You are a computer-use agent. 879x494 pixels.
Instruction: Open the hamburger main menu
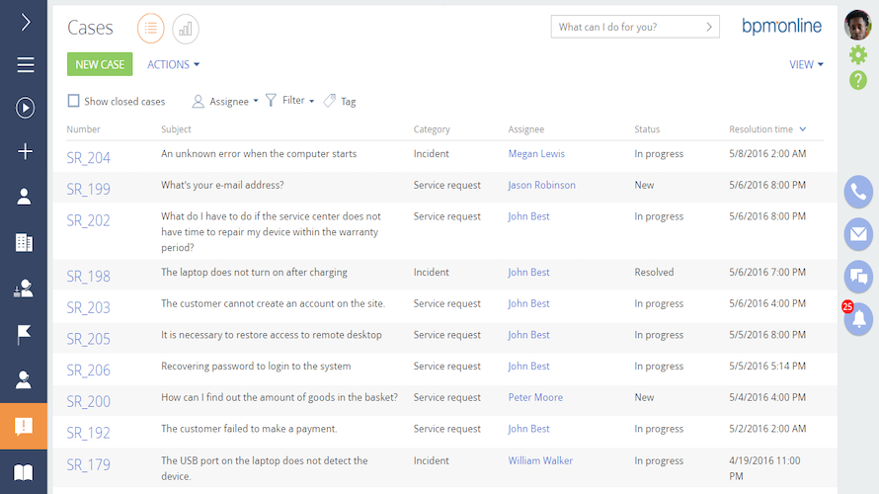coord(25,65)
